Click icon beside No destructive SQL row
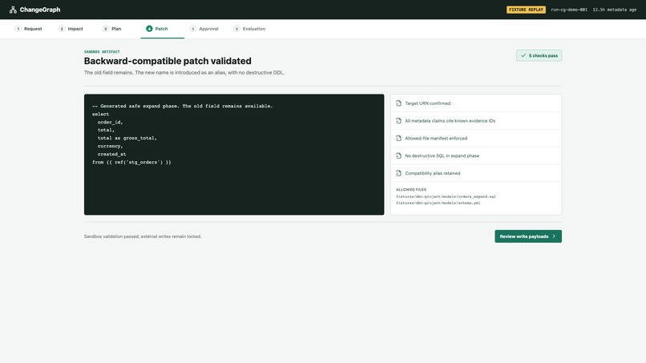Screen dimensions: 646x363 click(398, 155)
